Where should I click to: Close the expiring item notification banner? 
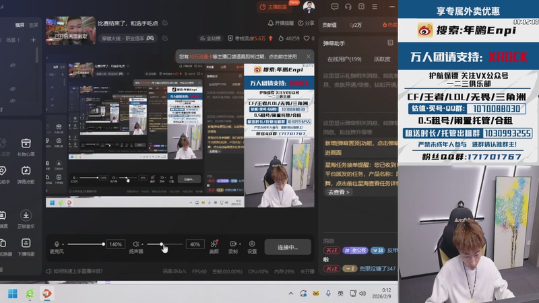point(309,57)
